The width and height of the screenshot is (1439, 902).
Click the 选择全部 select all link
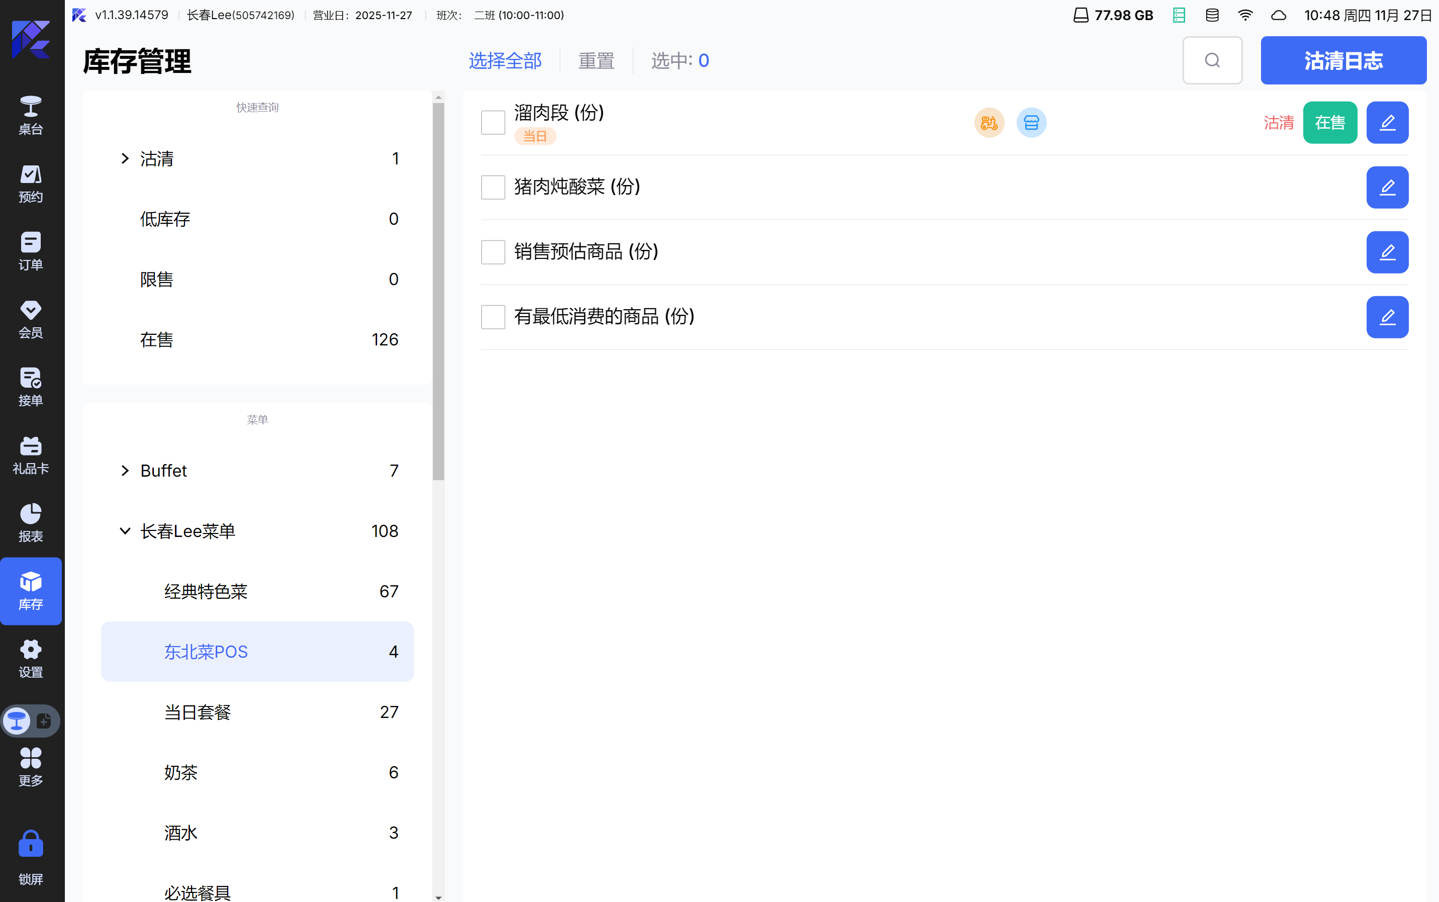pos(505,60)
